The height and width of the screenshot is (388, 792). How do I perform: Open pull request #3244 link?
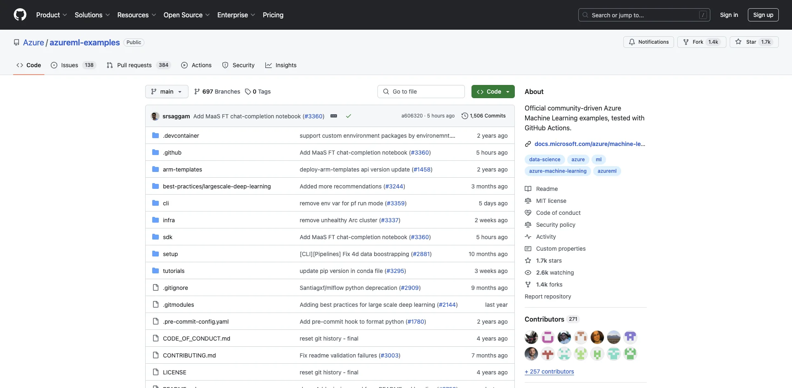(x=394, y=186)
